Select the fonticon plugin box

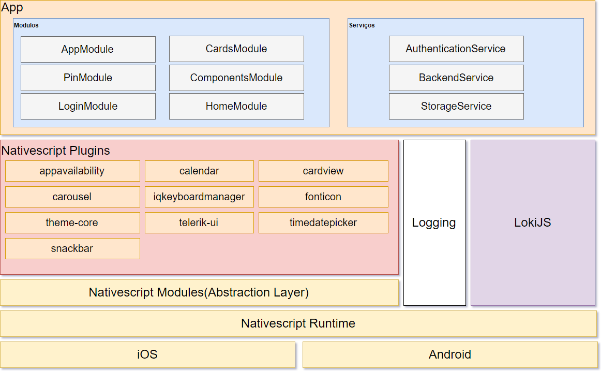tap(323, 197)
